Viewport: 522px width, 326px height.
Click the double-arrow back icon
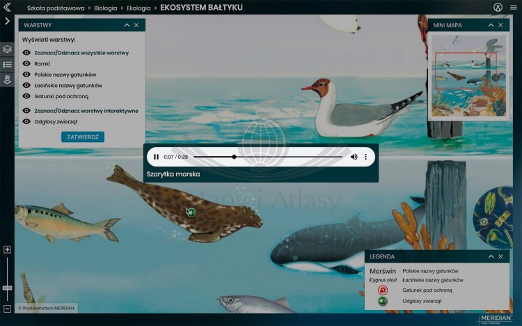[7, 7]
